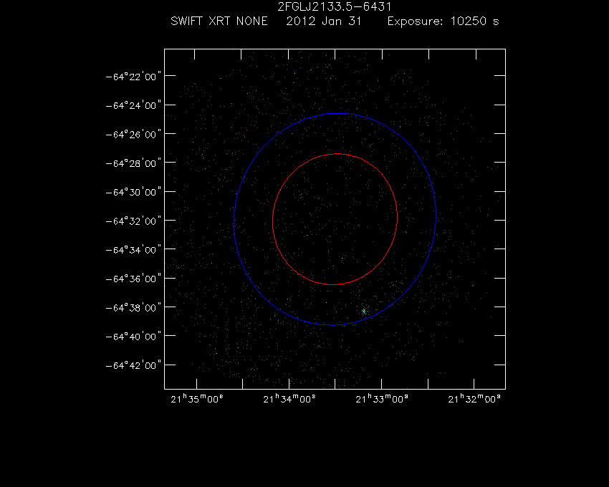The image size is (609, 487).
Task: Click the observation date 2012 Jan 31
Action: pos(324,21)
